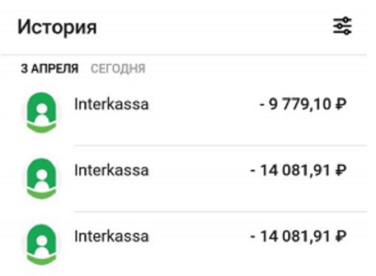The width and height of the screenshot is (376, 276).
Task: Open the last - 14 081,91 ₽ amount
Action: pos(298,236)
